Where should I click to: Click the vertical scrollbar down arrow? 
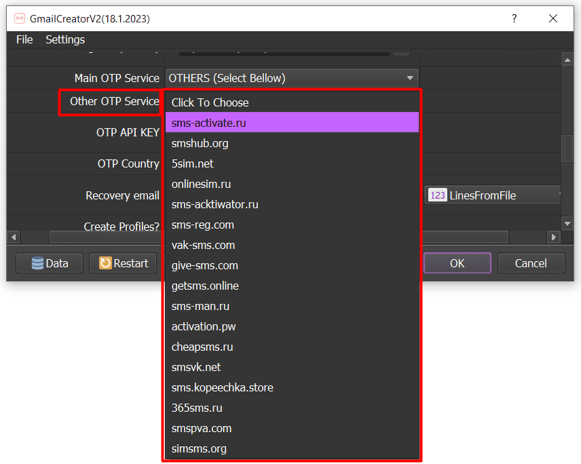(567, 224)
